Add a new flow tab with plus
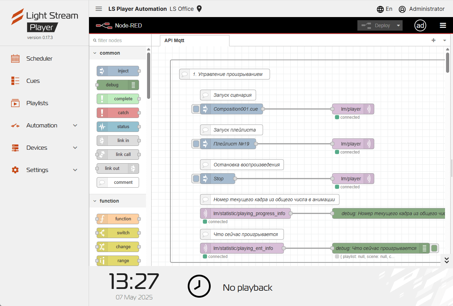This screenshot has height=306, width=453. (x=434, y=40)
